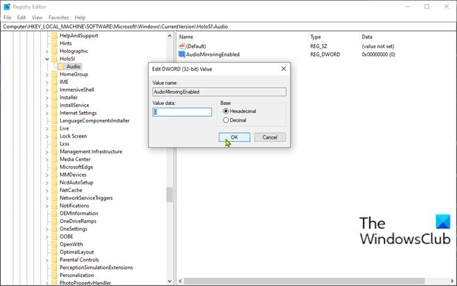The height and width of the screenshot is (286, 457).
Task: Expand the NetworkServiceTriggers tree node
Action: click(x=47, y=198)
